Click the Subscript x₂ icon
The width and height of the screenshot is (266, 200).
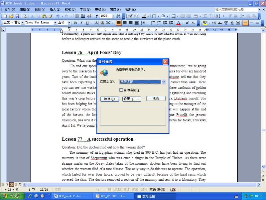(193, 23)
